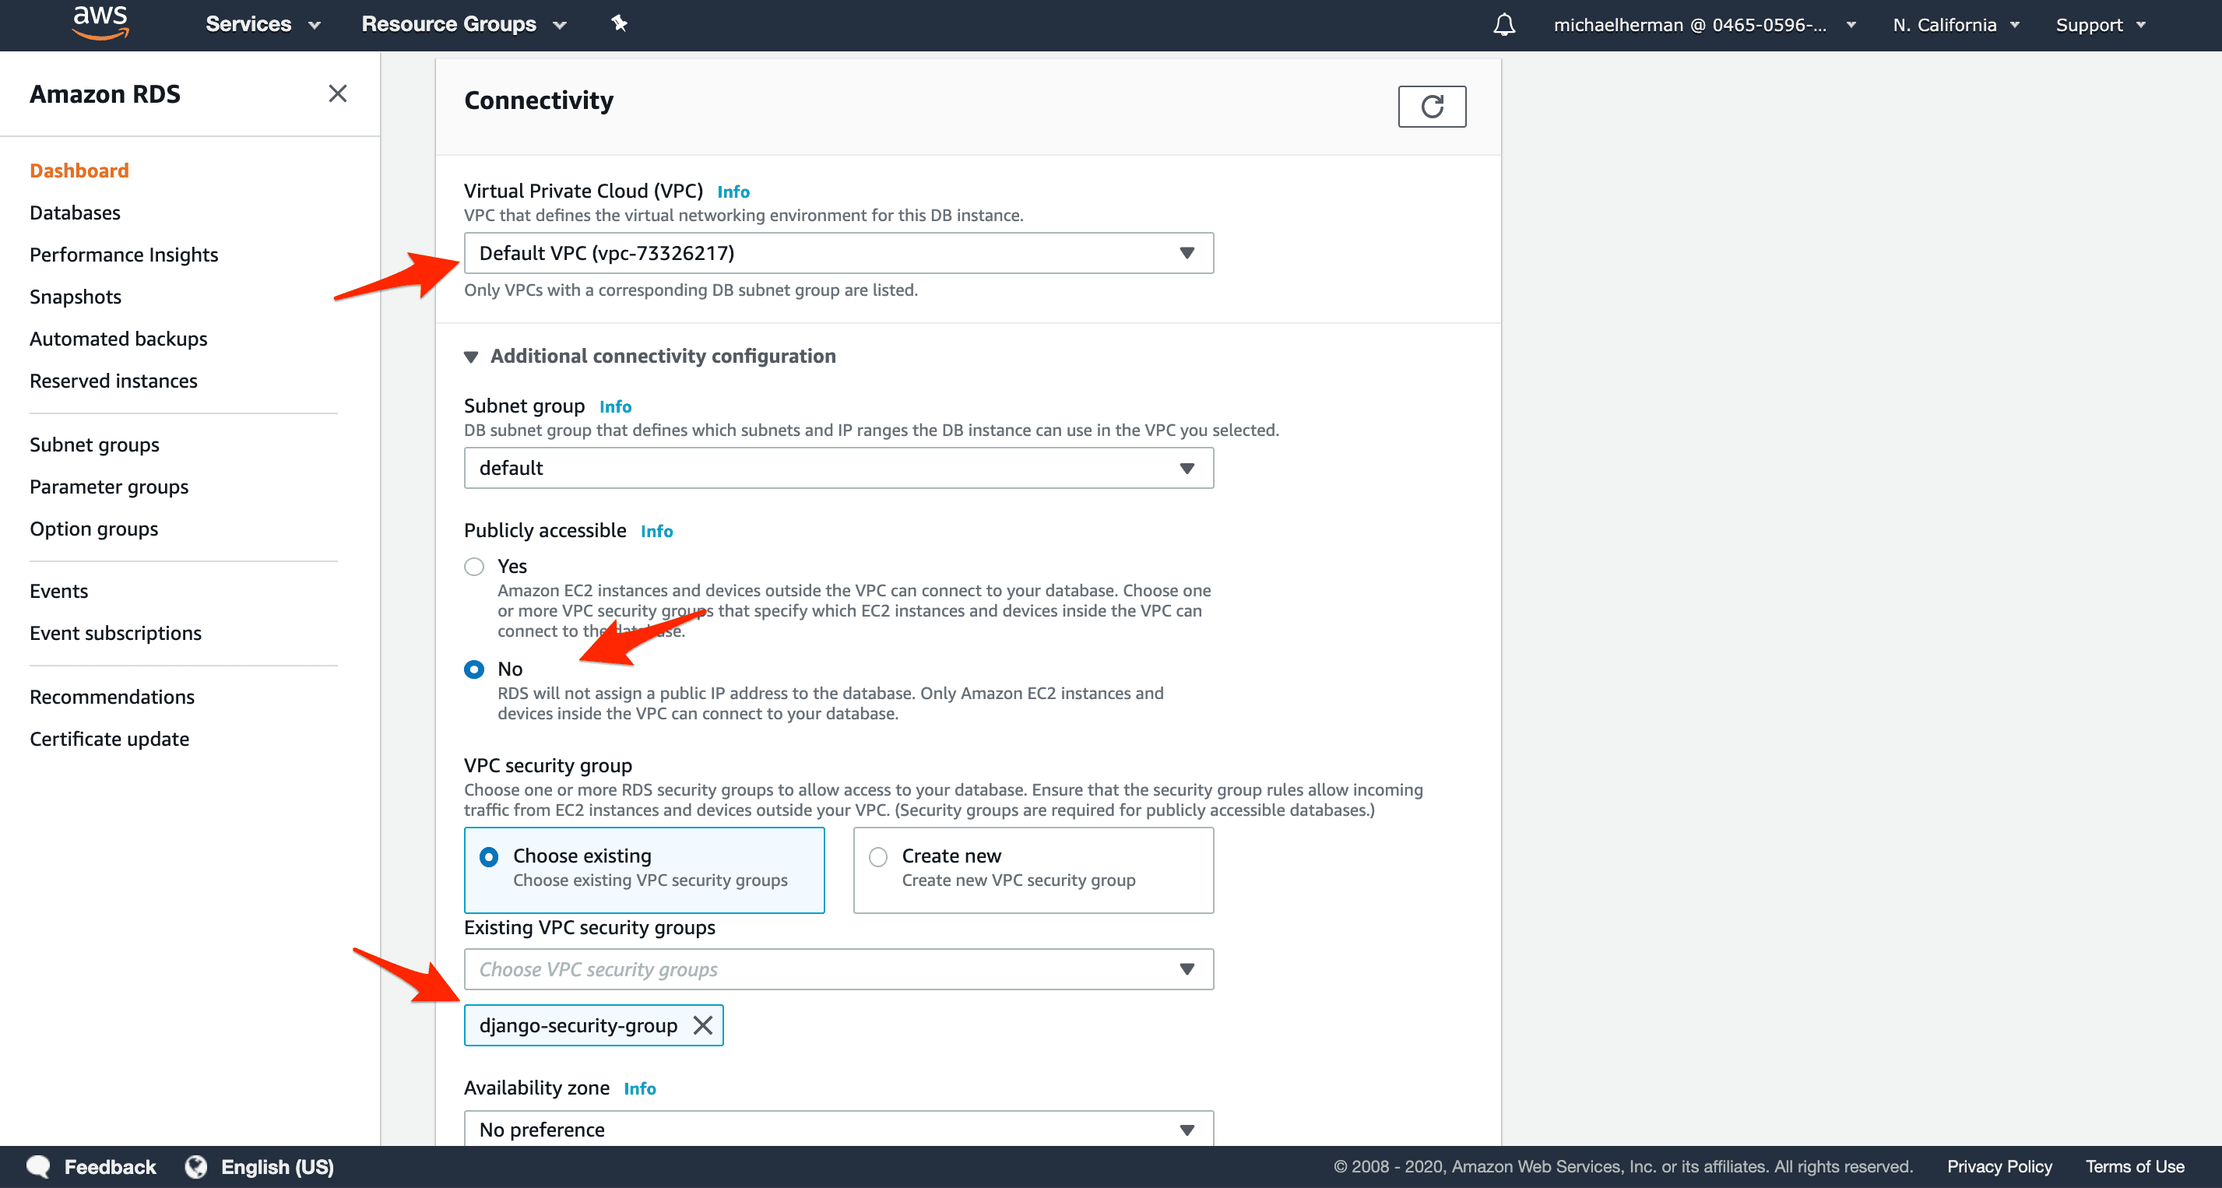The image size is (2222, 1188).
Task: Select No for Publicly accessible
Action: pos(473,670)
